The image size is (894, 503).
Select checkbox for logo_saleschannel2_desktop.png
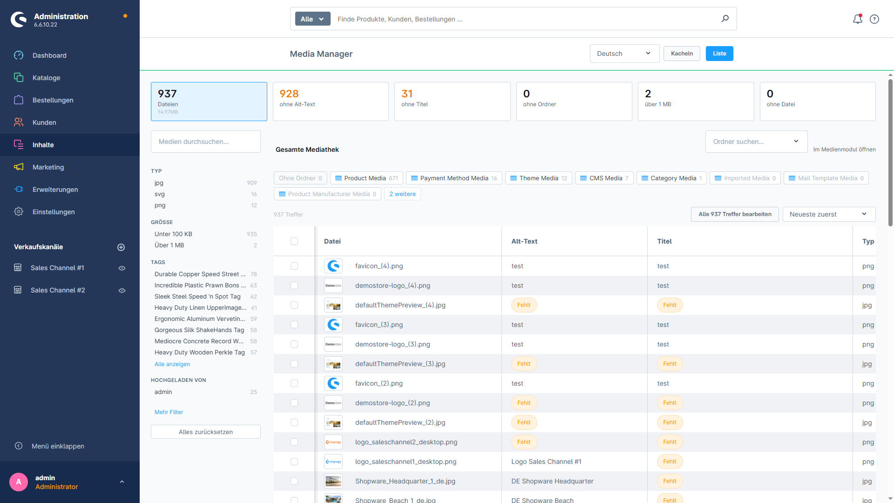pyautogui.click(x=294, y=442)
